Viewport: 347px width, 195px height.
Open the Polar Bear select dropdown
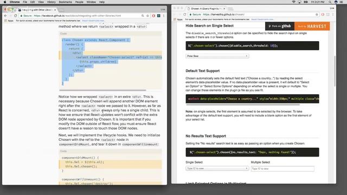point(217,56)
